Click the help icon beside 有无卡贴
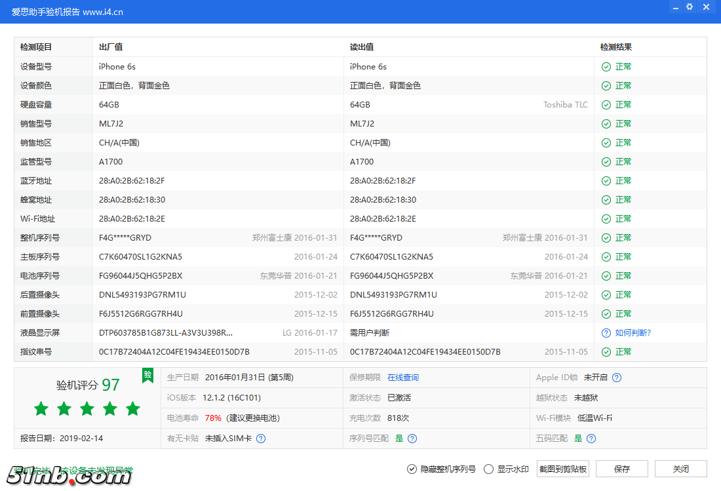Image resolution: width=721 pixels, height=491 pixels. coord(261,438)
